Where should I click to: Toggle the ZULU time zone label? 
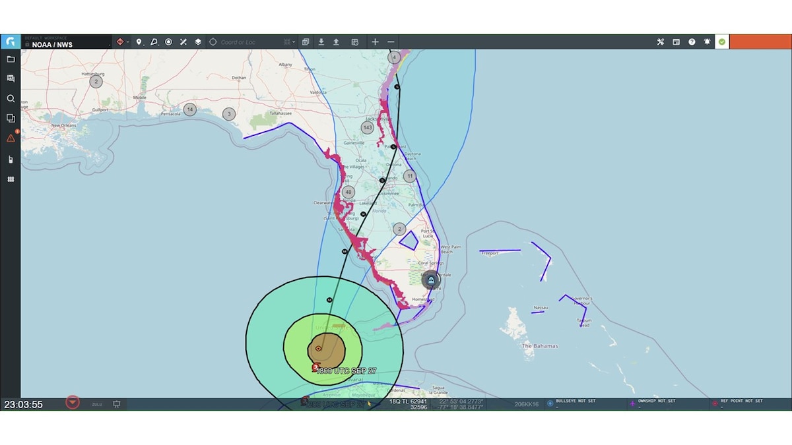click(x=96, y=404)
